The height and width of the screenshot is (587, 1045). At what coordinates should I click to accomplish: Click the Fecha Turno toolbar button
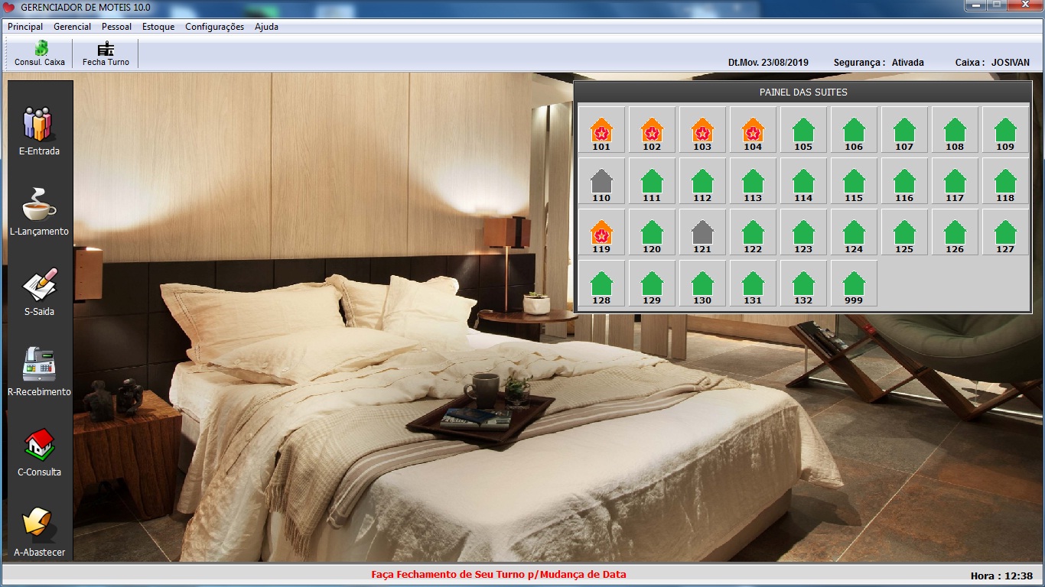click(106, 54)
